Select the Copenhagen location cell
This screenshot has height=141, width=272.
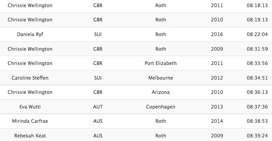click(x=161, y=107)
